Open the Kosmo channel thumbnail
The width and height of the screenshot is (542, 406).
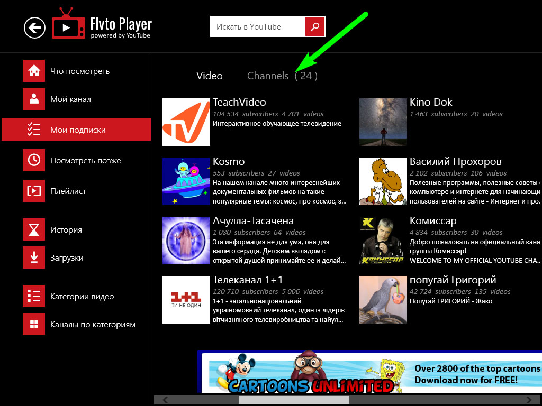tap(186, 181)
